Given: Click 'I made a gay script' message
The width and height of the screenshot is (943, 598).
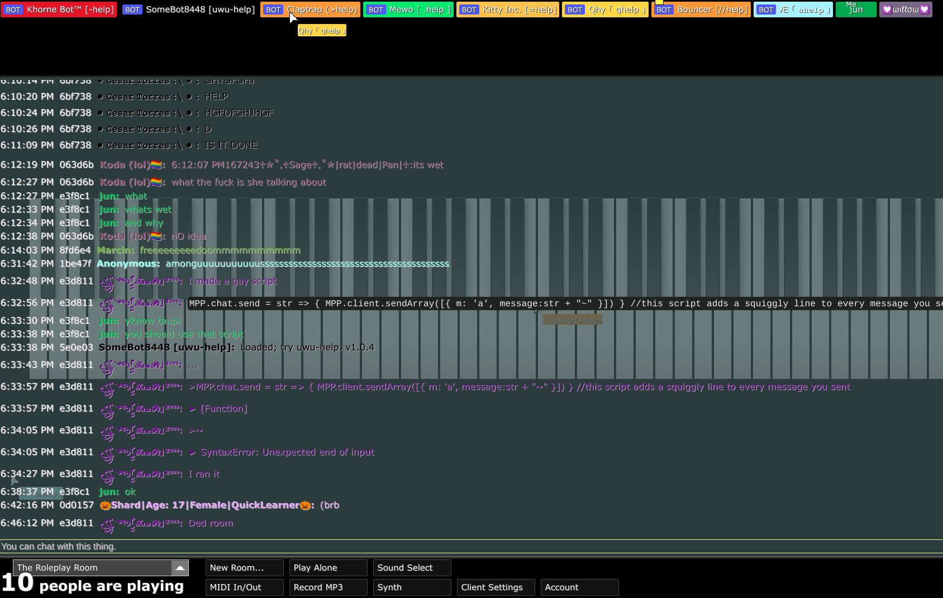Looking at the screenshot, I should (232, 281).
